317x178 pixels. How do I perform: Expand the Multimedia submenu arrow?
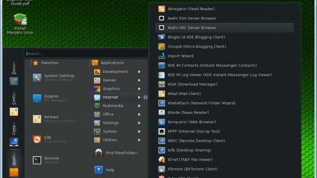click(139, 106)
